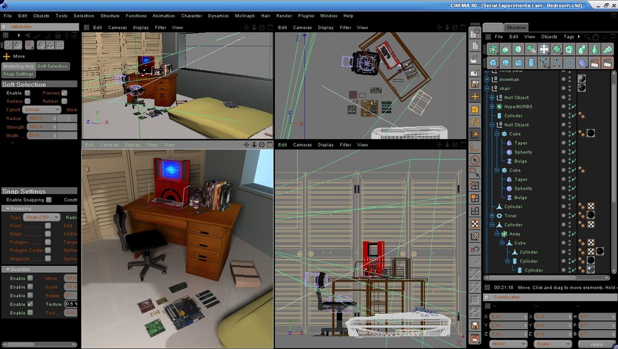Add a Lathe NURBS vase icon object
Viewport: 618px width, 349px height.
click(x=595, y=49)
